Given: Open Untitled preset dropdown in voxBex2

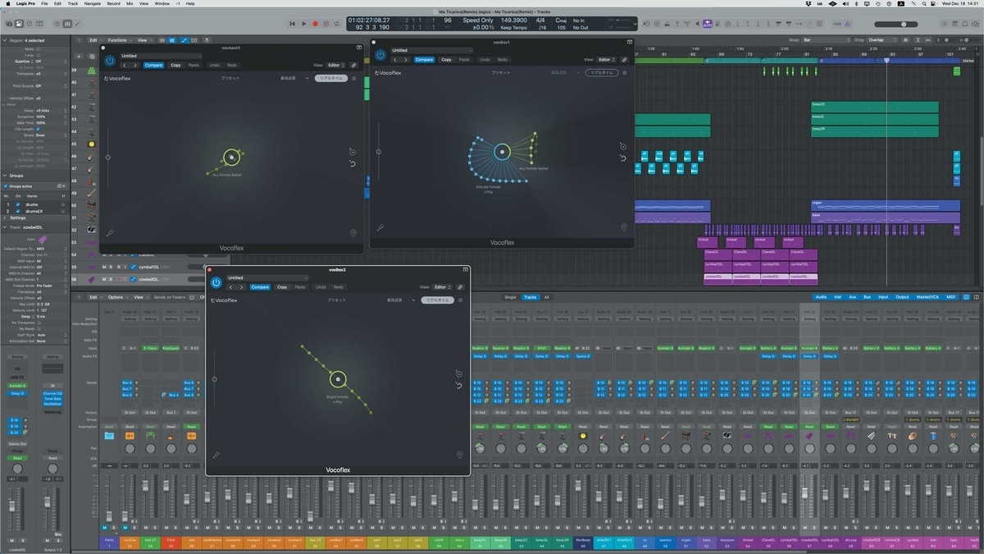Looking at the screenshot, I should [x=267, y=277].
